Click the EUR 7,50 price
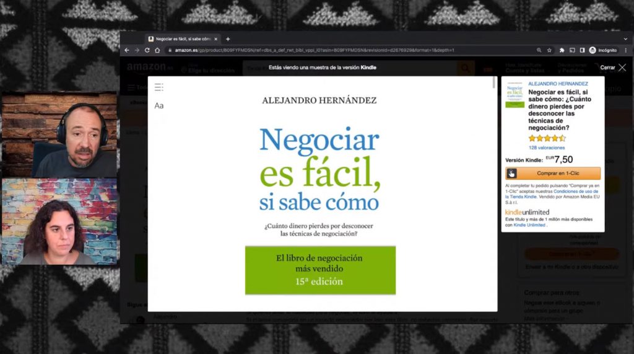Viewport: 634px width, 354px height. point(559,159)
